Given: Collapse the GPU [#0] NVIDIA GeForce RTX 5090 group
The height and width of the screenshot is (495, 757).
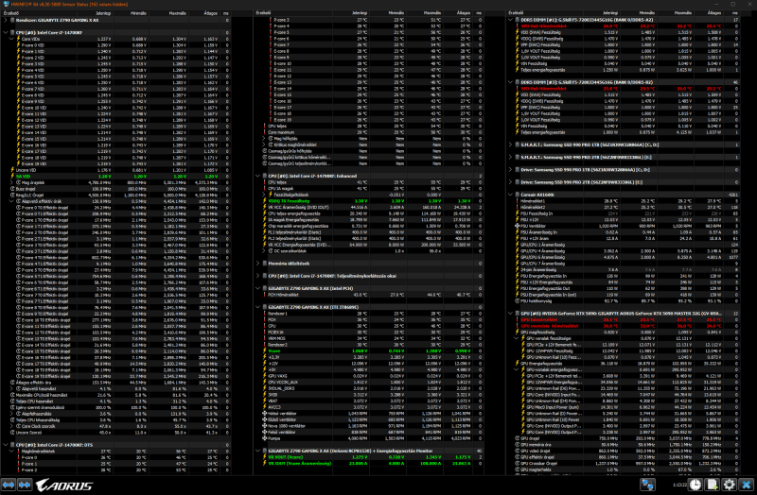Looking at the screenshot, I should pos(510,314).
